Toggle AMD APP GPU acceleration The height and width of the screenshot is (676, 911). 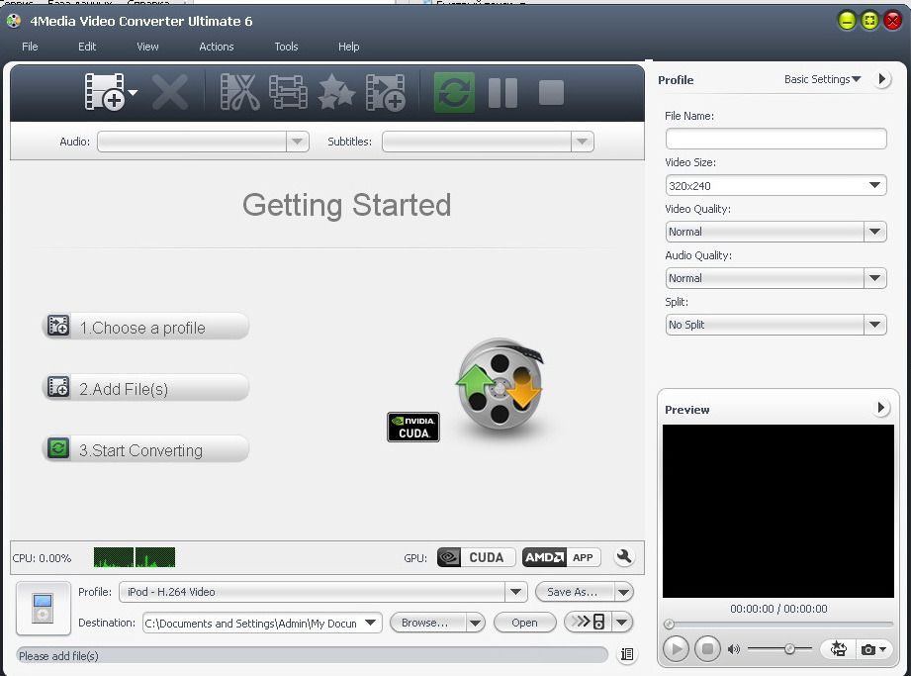pos(561,557)
